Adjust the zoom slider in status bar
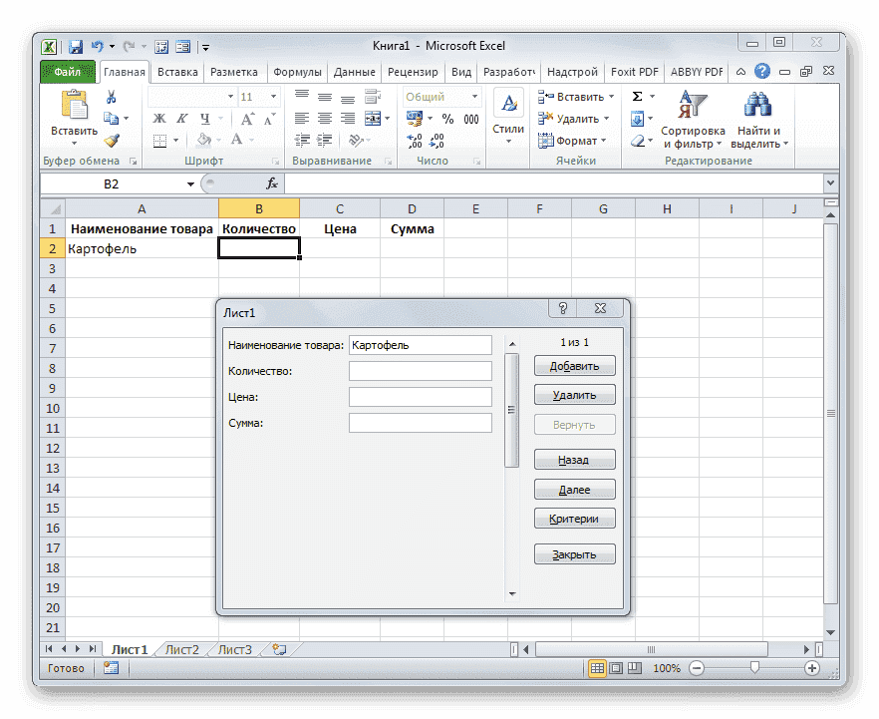 [754, 668]
